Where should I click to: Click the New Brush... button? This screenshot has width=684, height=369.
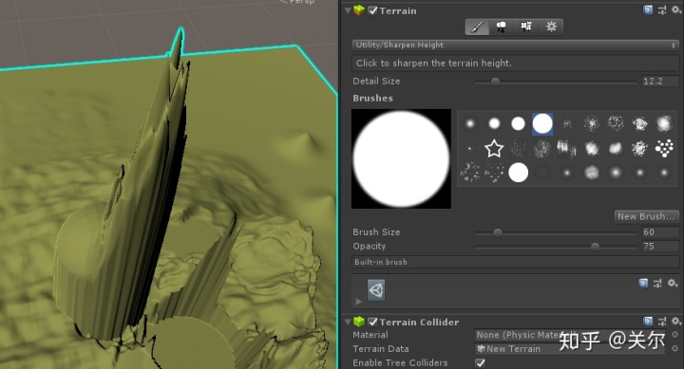pyautogui.click(x=647, y=216)
